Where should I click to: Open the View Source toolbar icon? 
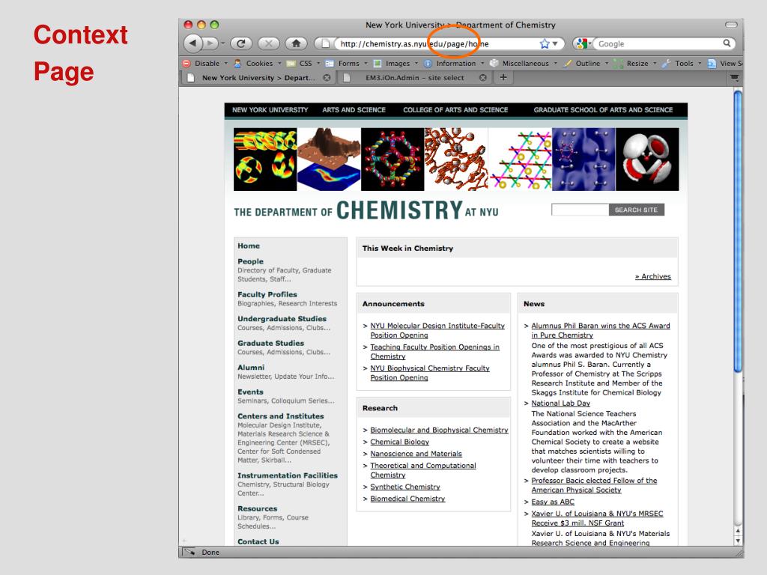pyautogui.click(x=712, y=64)
